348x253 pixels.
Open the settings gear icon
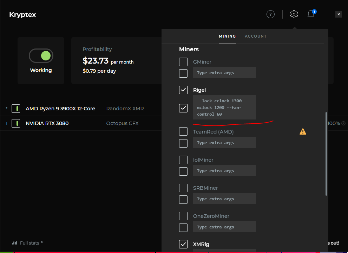[x=294, y=14]
